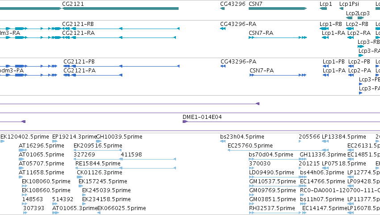Viewport: 380px width, 215px height.
Task: Click the CSN7 gene feature bar
Action: (278, 8)
